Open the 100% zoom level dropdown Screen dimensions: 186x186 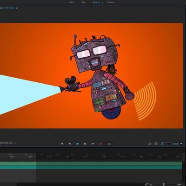click(175, 144)
